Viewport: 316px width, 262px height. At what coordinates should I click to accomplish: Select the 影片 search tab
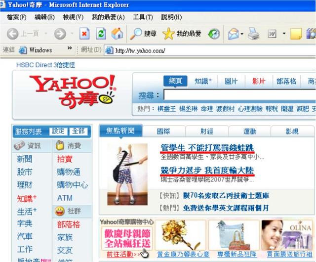259,81
